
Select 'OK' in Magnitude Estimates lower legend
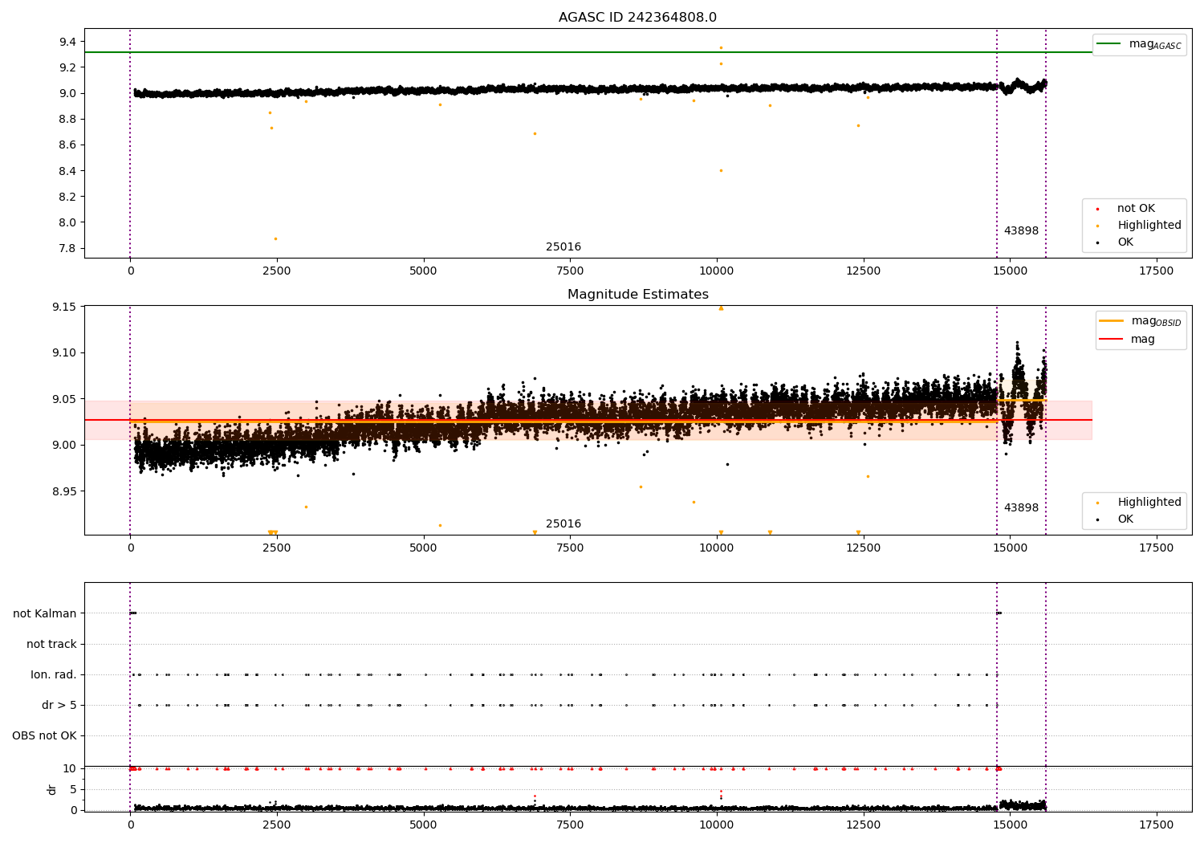tap(1125, 519)
